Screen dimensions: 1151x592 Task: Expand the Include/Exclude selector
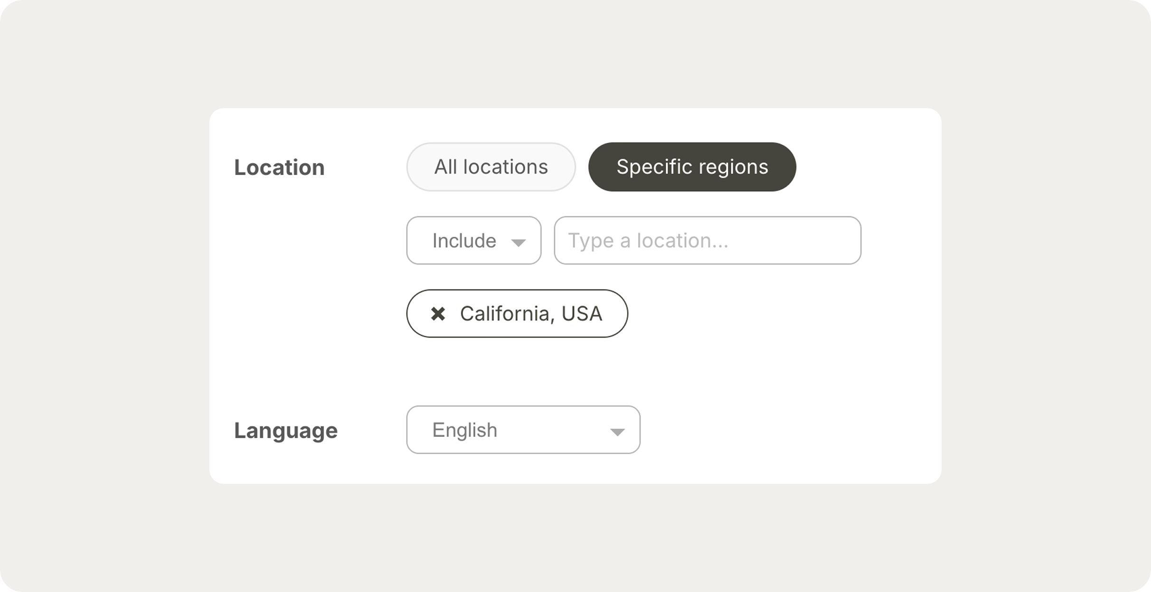point(473,240)
